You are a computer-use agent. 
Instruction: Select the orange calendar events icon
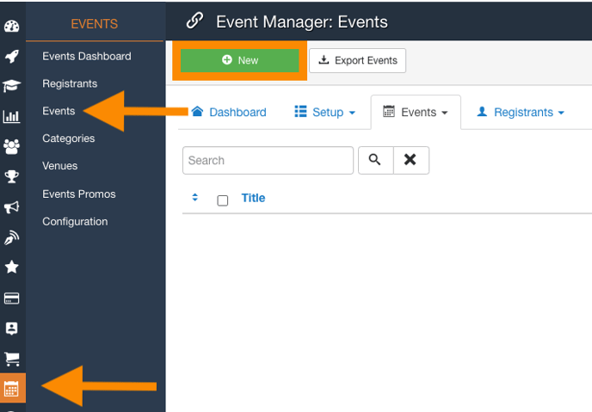pos(12,389)
